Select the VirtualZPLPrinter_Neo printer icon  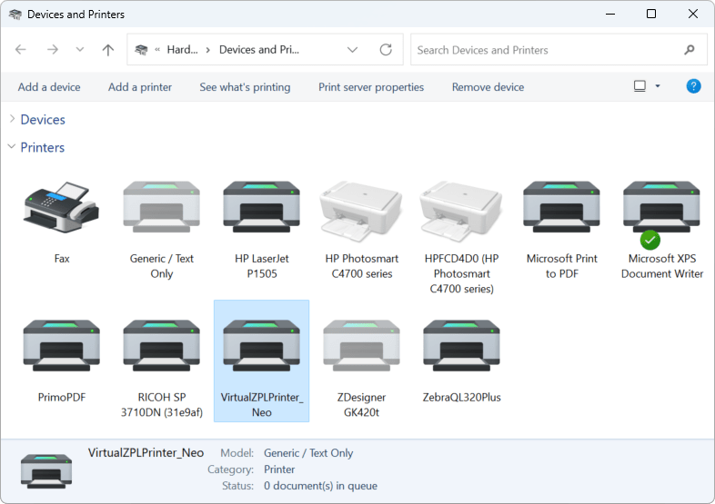point(261,346)
